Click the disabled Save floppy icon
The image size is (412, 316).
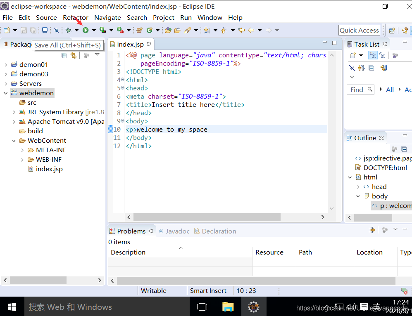click(x=24, y=30)
